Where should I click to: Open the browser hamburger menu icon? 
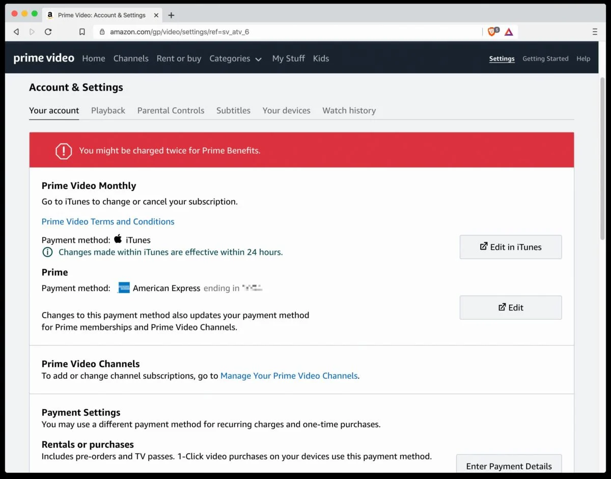click(x=595, y=32)
